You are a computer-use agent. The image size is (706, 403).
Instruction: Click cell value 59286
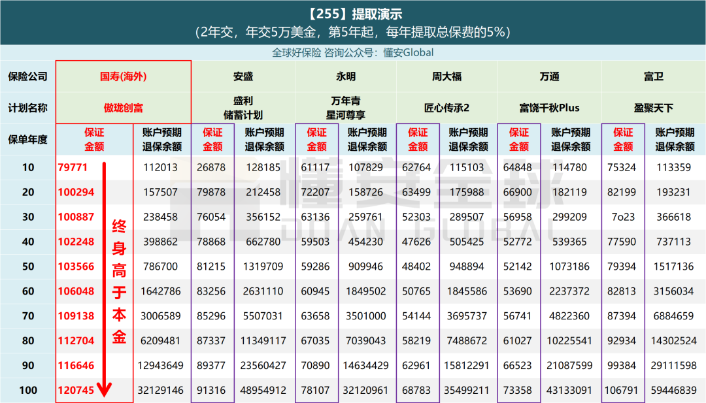click(x=315, y=266)
